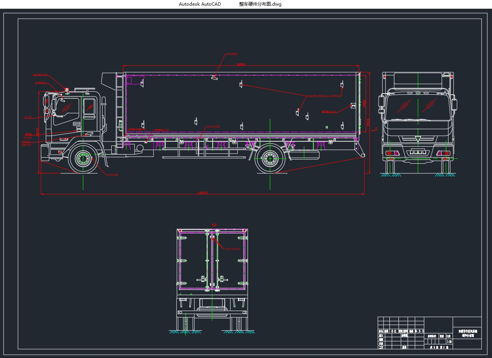The image size is (492, 358).
Task: Click the tire pressure sensor label below front wheel
Action: (x=112, y=175)
